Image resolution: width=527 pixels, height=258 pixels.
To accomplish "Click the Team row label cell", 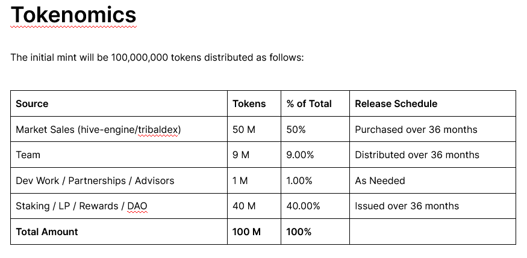I will tap(119, 155).
